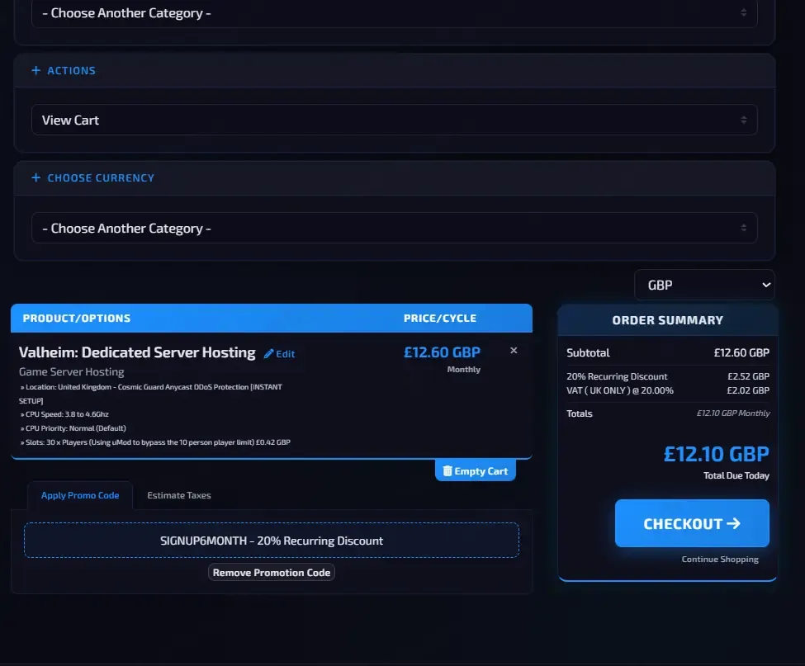Click the £12.10 GBP Monthly totals text
This screenshot has width=805, height=666.
tap(733, 413)
